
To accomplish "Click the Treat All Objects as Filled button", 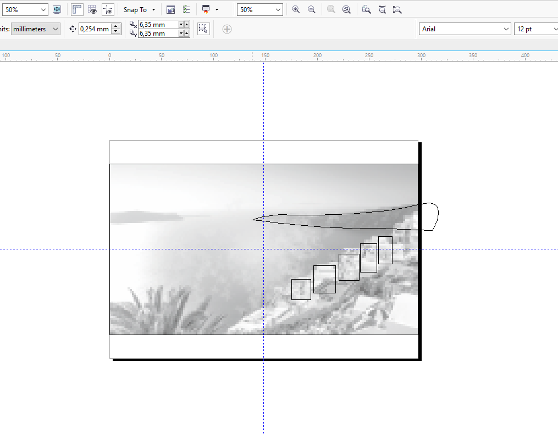I will 203,29.
